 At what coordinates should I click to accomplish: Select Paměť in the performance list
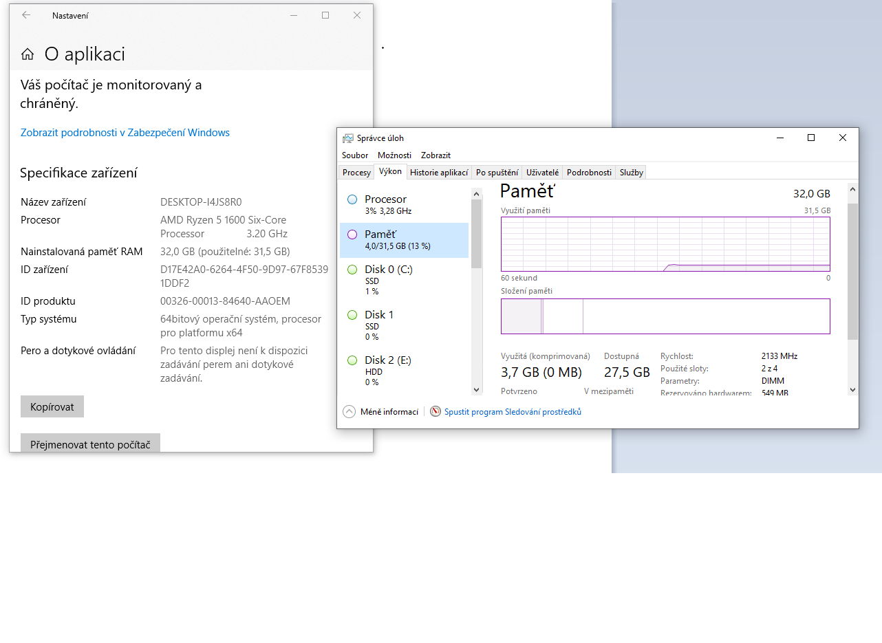(404, 240)
